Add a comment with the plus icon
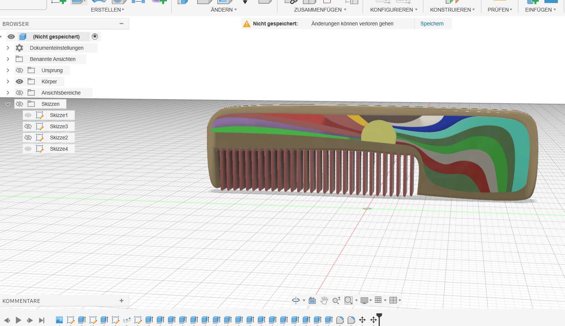This screenshot has height=326, width=565. point(121,301)
